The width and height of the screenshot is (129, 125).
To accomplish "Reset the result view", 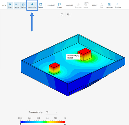I will coord(101,5).
